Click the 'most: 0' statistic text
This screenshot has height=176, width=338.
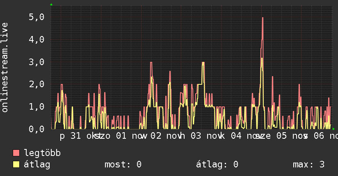click(123, 165)
